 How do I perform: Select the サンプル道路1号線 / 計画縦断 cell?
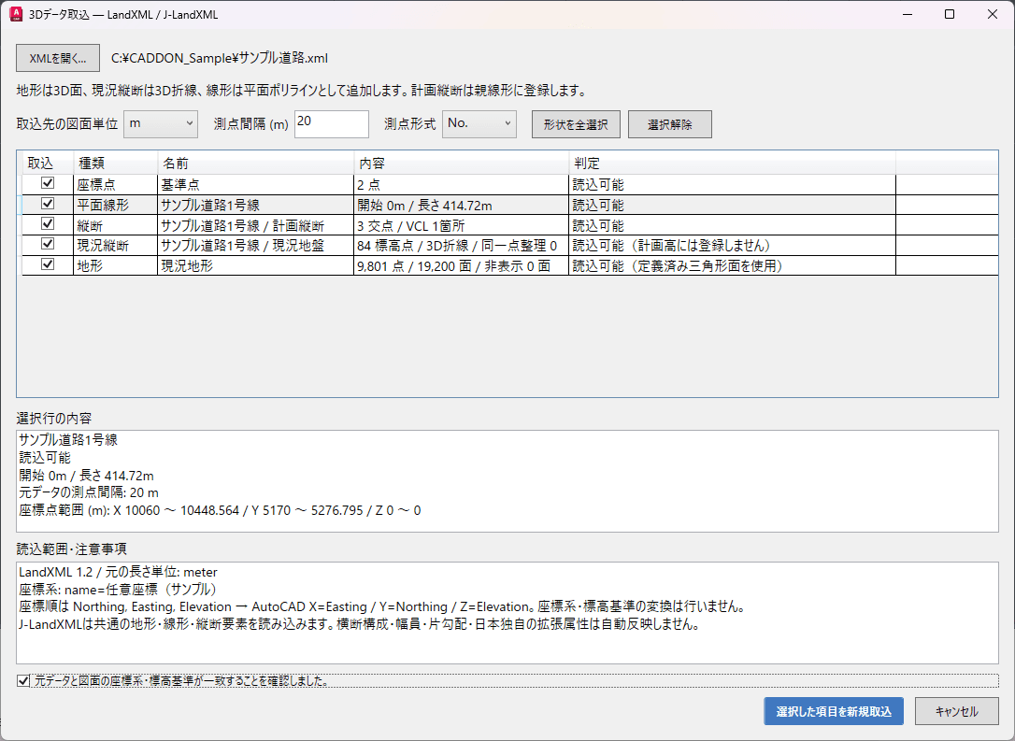point(256,225)
